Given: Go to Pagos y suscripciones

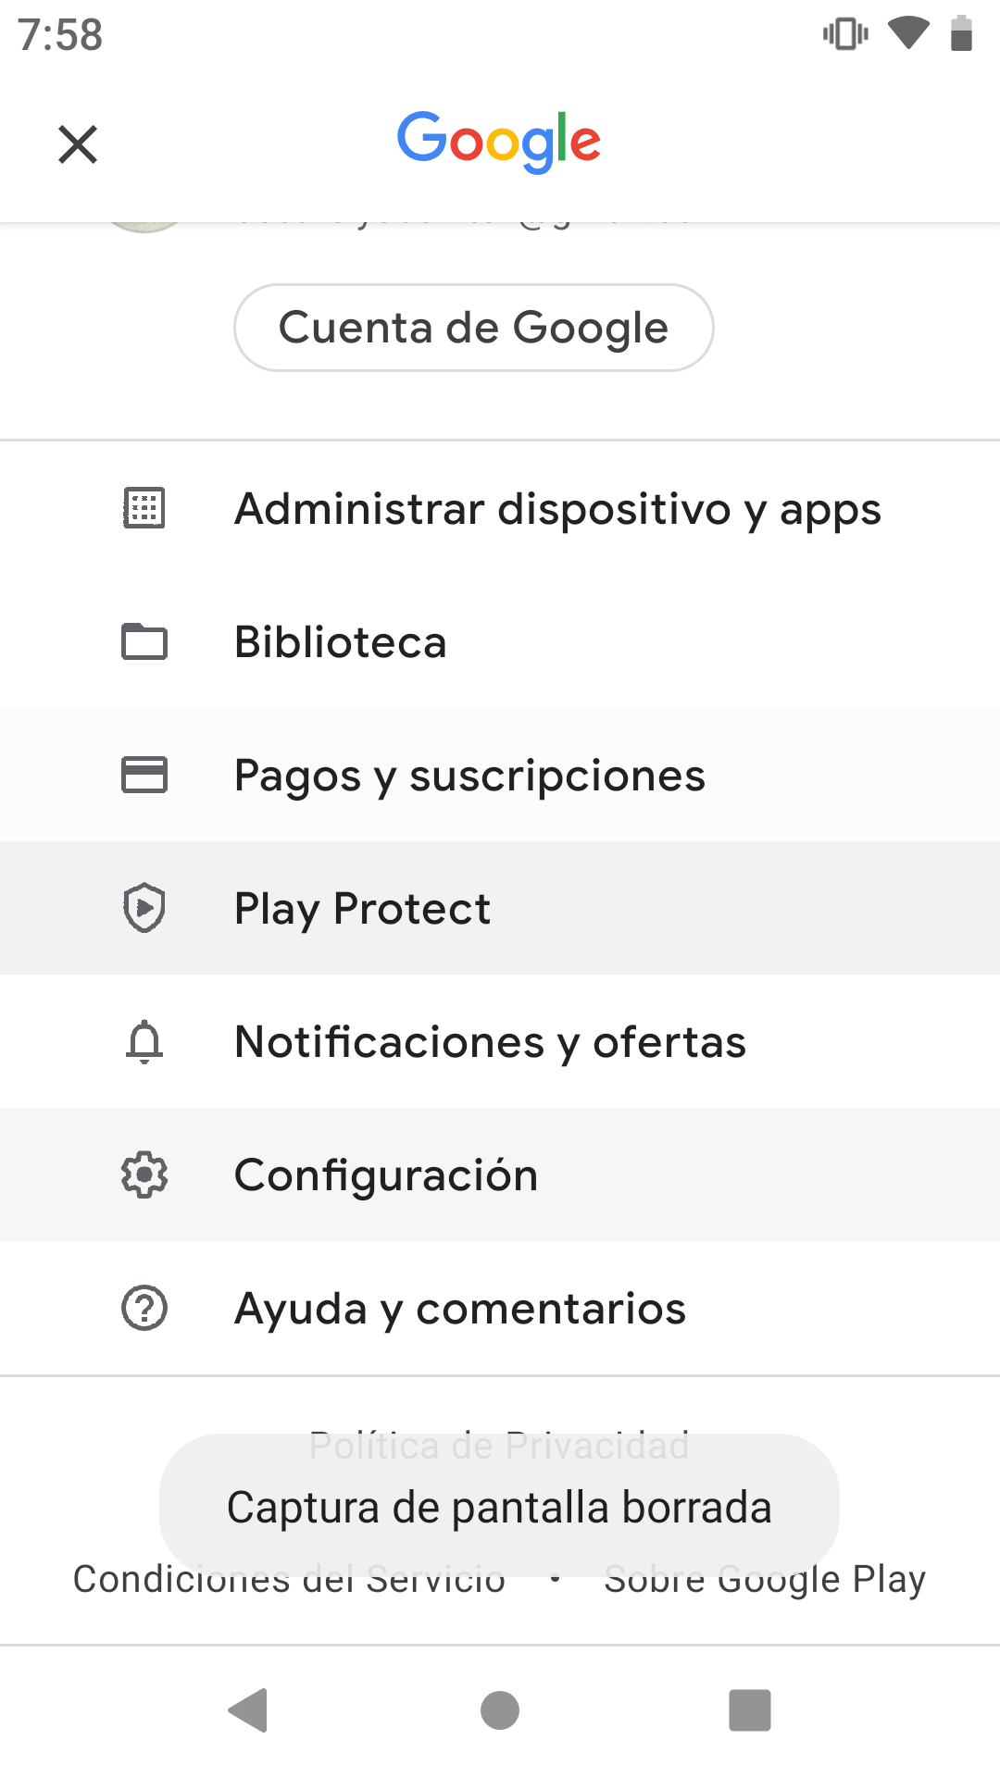Looking at the screenshot, I should point(500,775).
